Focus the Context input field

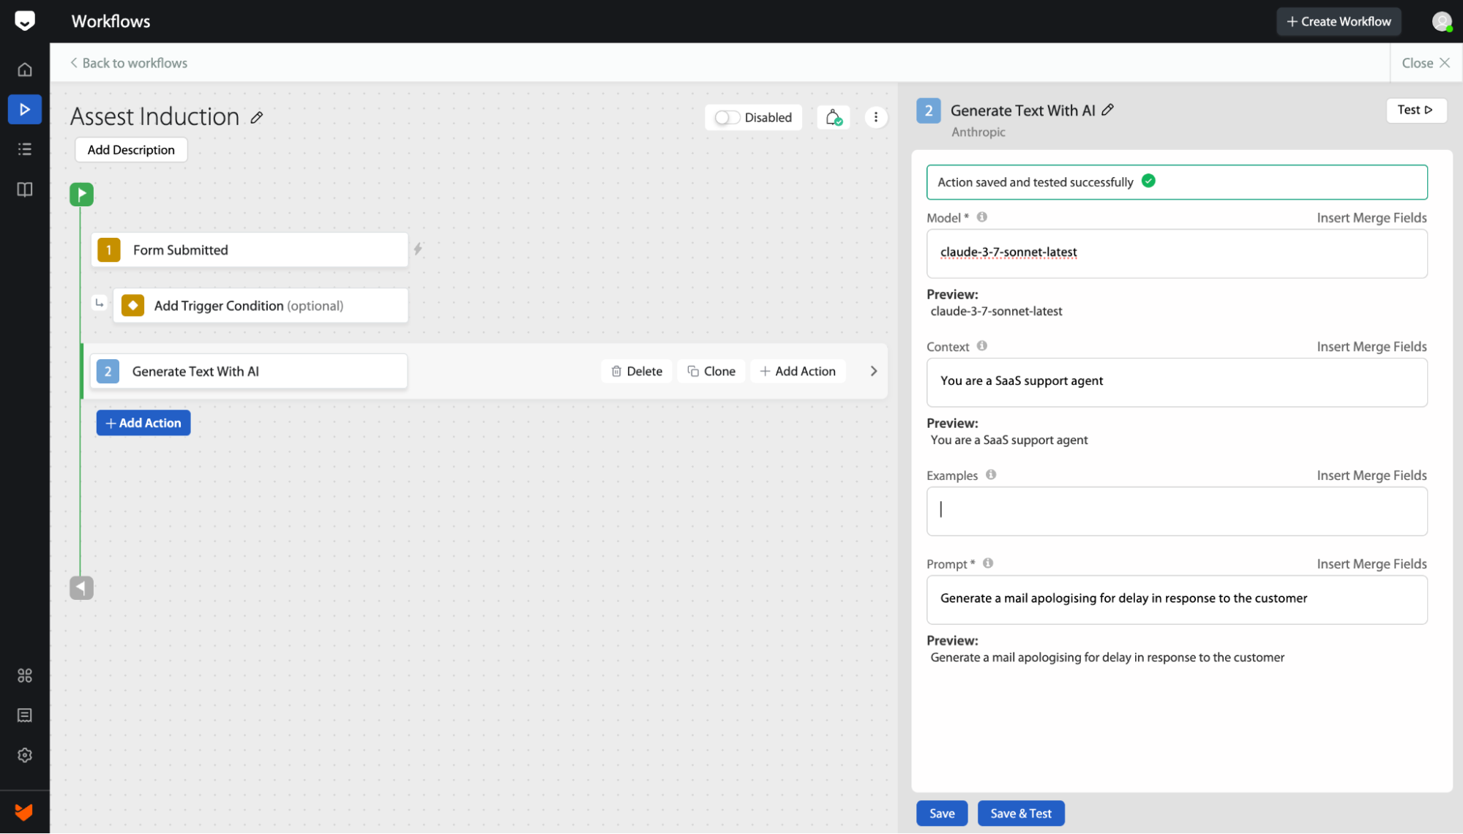(x=1177, y=382)
